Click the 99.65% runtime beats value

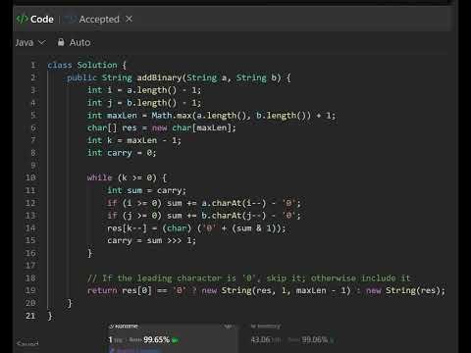(x=156, y=339)
